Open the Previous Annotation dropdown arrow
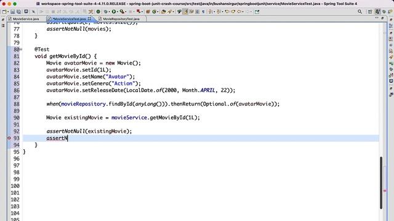Screen dimensions: 394x221 [x=223, y=12]
